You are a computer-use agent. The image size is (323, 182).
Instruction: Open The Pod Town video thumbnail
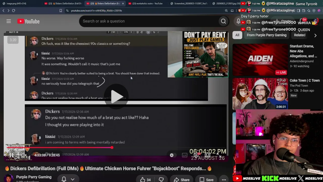point(260,94)
